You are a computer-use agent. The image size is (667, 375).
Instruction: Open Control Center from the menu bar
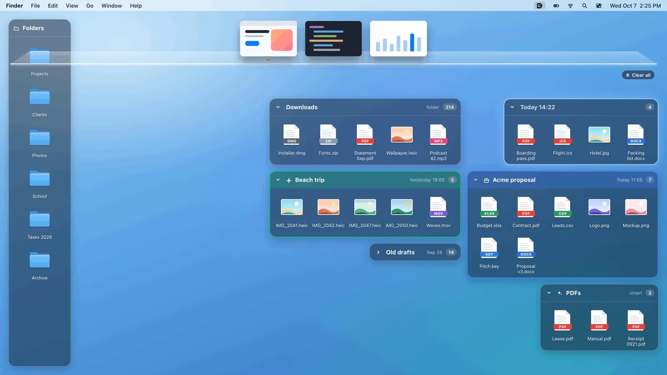tap(599, 6)
